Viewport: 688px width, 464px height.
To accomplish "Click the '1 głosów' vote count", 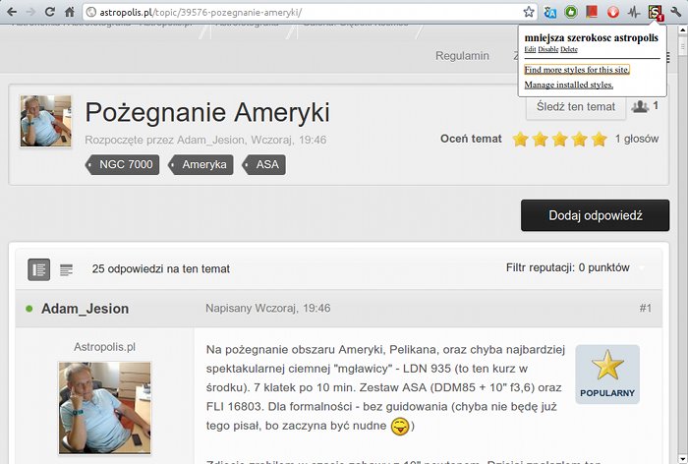I will coord(637,139).
